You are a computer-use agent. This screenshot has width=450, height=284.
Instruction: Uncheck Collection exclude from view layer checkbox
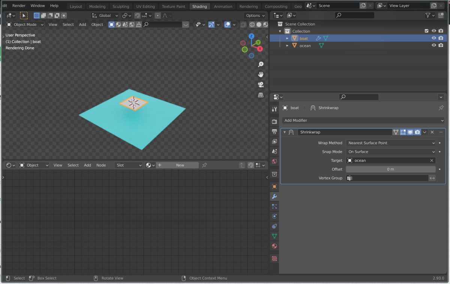[x=426, y=31]
